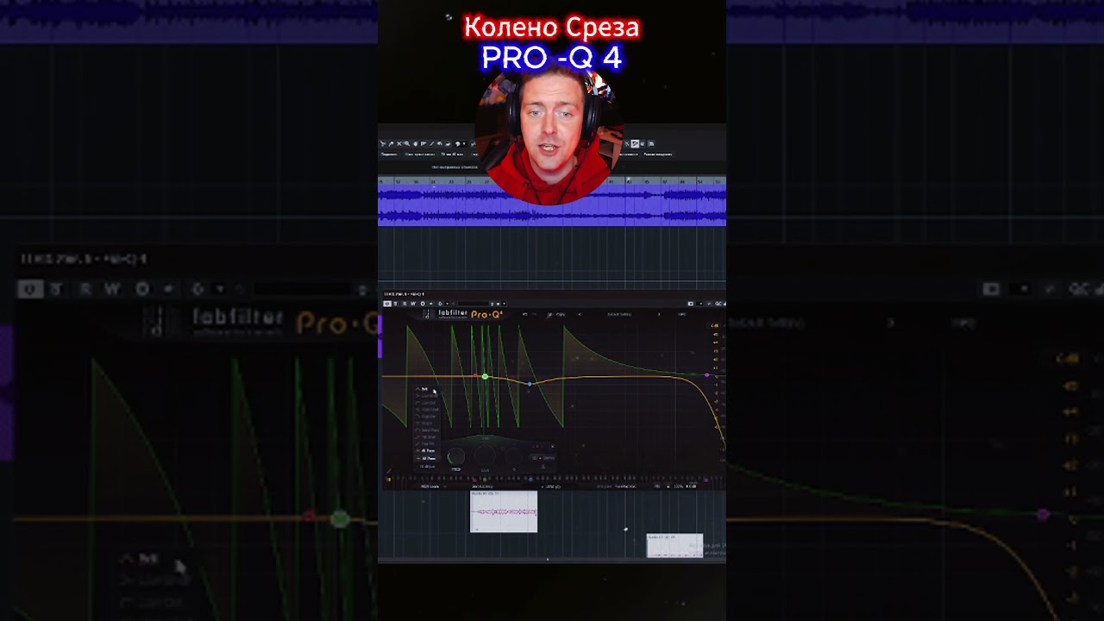Open the Help menu in Pro-Q
This screenshot has width=1104, height=621.
681,314
